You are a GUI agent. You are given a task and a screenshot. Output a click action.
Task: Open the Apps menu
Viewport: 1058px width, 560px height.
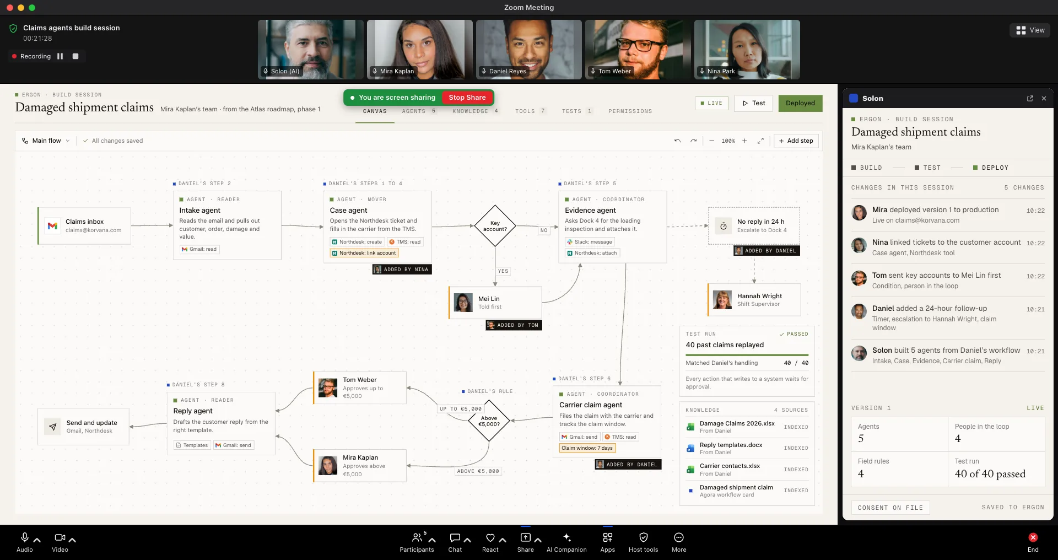(608, 542)
